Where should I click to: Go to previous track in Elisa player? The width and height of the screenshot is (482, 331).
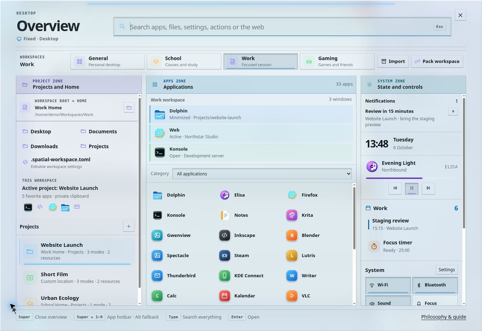click(395, 188)
